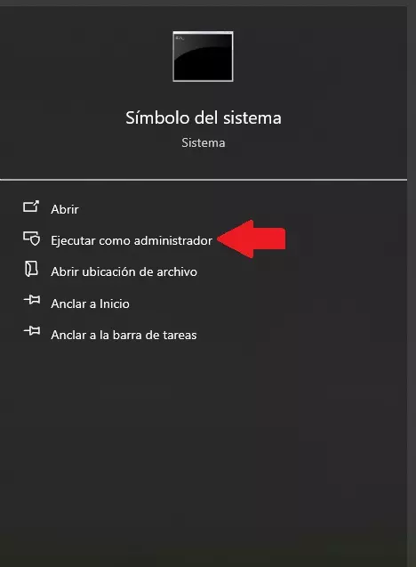Image resolution: width=416 pixels, height=567 pixels.
Task: Click the Símbolo del sistema title
Action: coord(204,117)
